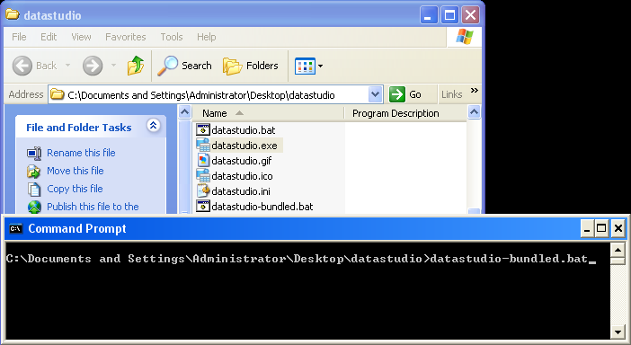Minimize the Command Prompt window
Viewport: 631px width, 345px height.
(x=587, y=229)
